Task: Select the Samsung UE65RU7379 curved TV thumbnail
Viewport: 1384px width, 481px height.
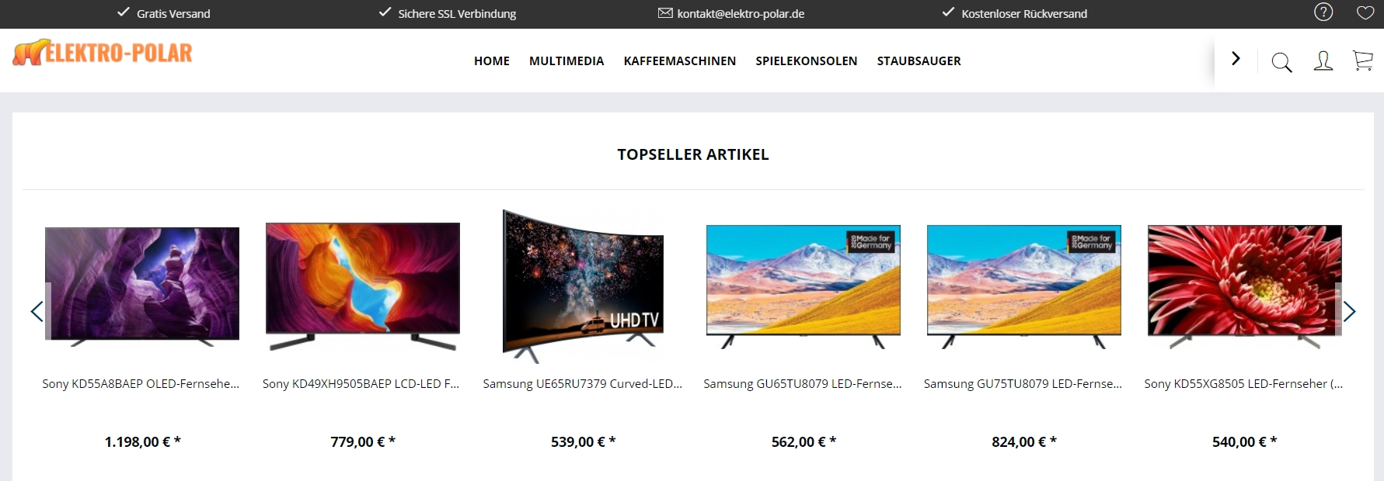Action: coord(583,286)
